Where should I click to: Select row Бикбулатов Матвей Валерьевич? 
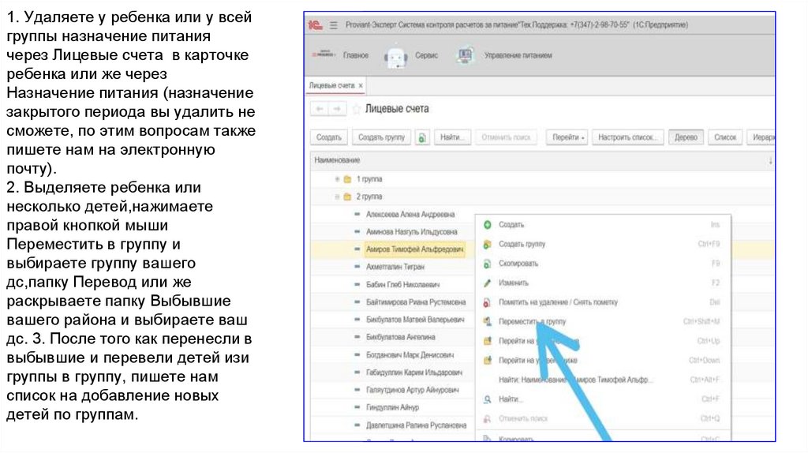pos(415,320)
